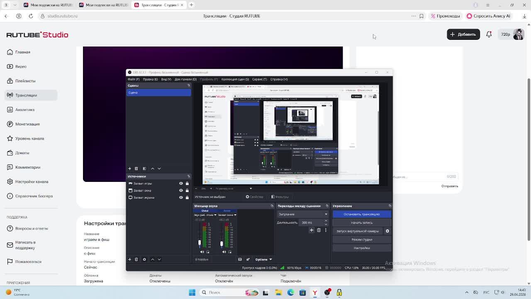Open virtual camera settings gear

[x=387, y=231]
